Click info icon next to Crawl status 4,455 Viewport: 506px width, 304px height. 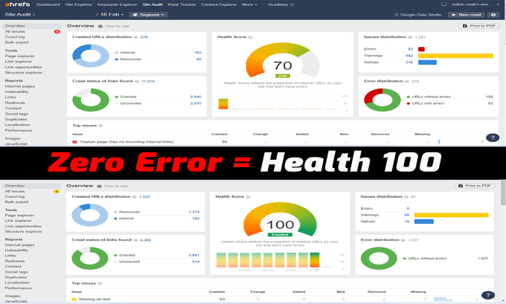[135, 240]
